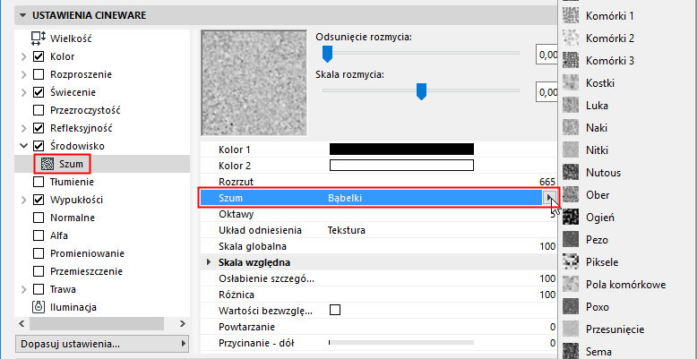Select the Ober noise pattern icon
The width and height of the screenshot is (697, 359).
coord(571,195)
